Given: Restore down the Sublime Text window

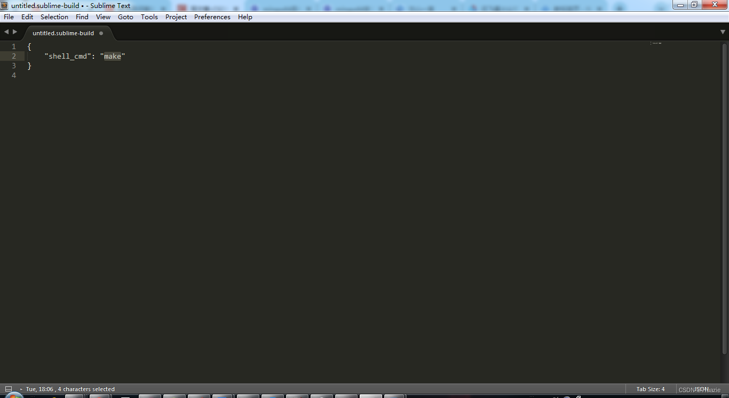Looking at the screenshot, I should click(x=694, y=5).
